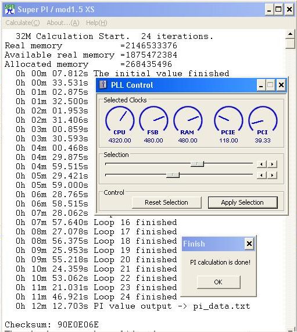Open the About...(A) menu
The image size is (297, 332).
pyautogui.click(x=63, y=23)
